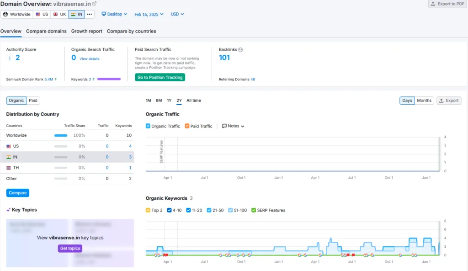Click Get topics button
The height and width of the screenshot is (271, 468).
click(x=70, y=248)
